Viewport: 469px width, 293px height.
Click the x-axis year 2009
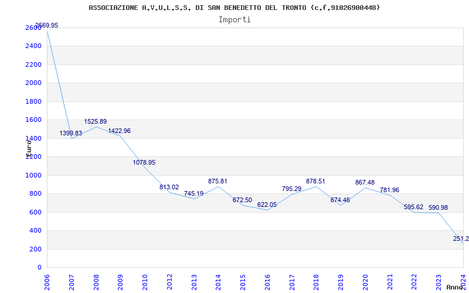coord(120,282)
